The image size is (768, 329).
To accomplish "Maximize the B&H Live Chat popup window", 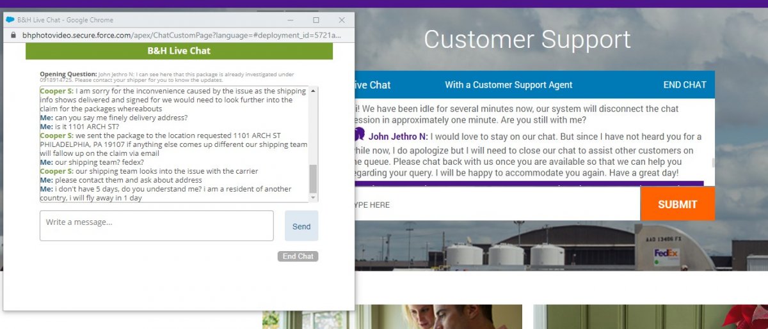I will click(x=316, y=20).
